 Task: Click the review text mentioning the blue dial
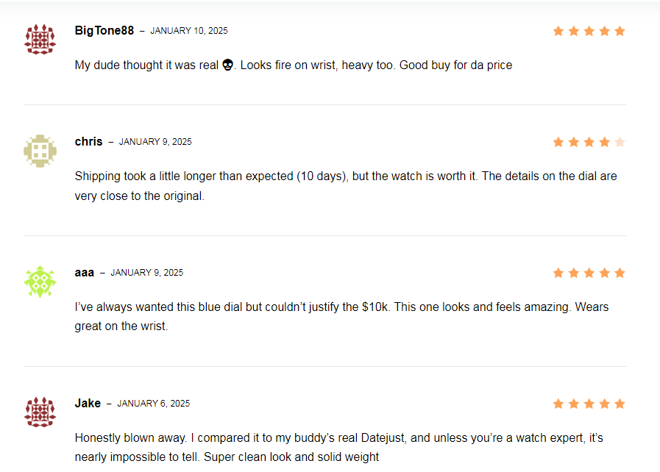click(342, 316)
